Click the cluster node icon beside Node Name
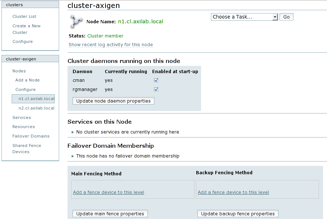 tap(76, 21)
